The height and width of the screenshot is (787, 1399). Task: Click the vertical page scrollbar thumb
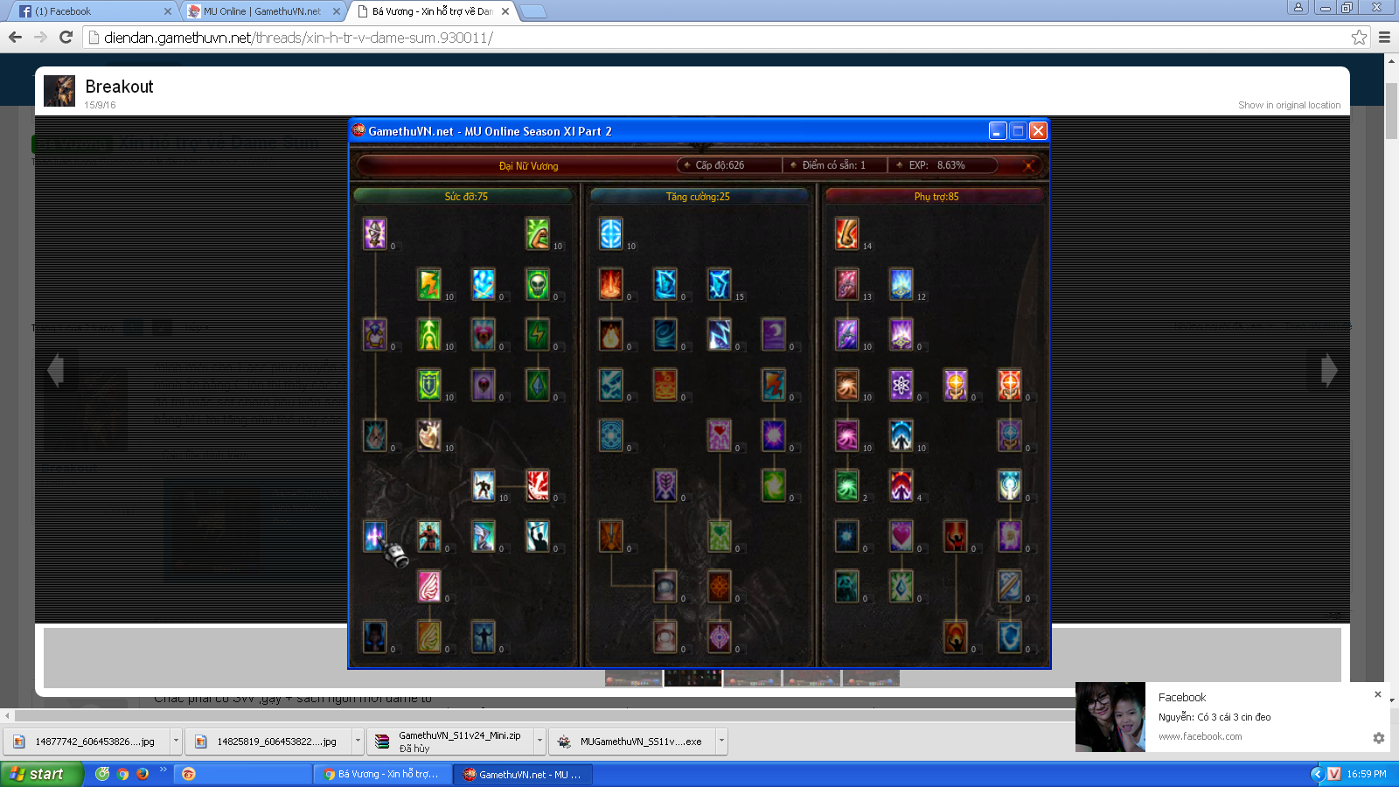point(1391,110)
